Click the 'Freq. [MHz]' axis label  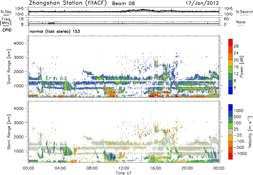pos(6,21)
